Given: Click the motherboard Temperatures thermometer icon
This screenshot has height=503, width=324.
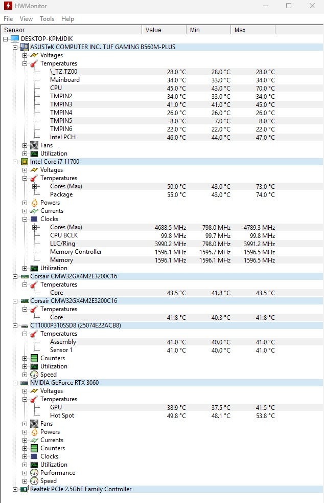Looking at the screenshot, I should pyautogui.click(x=34, y=63).
